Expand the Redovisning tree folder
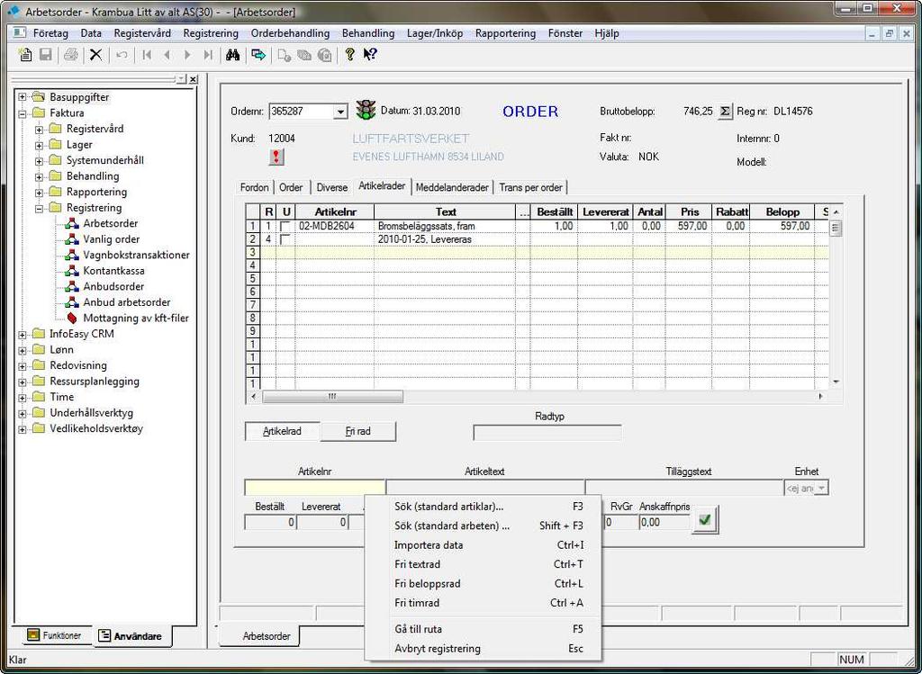Viewport: 922px width, 674px height. (x=23, y=366)
